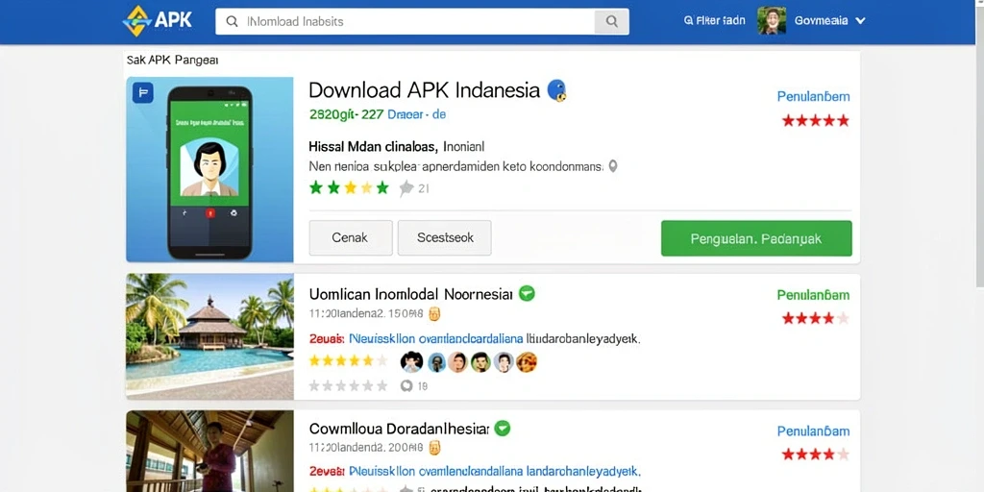
Task: Submit search with the gray search button
Action: (x=612, y=21)
